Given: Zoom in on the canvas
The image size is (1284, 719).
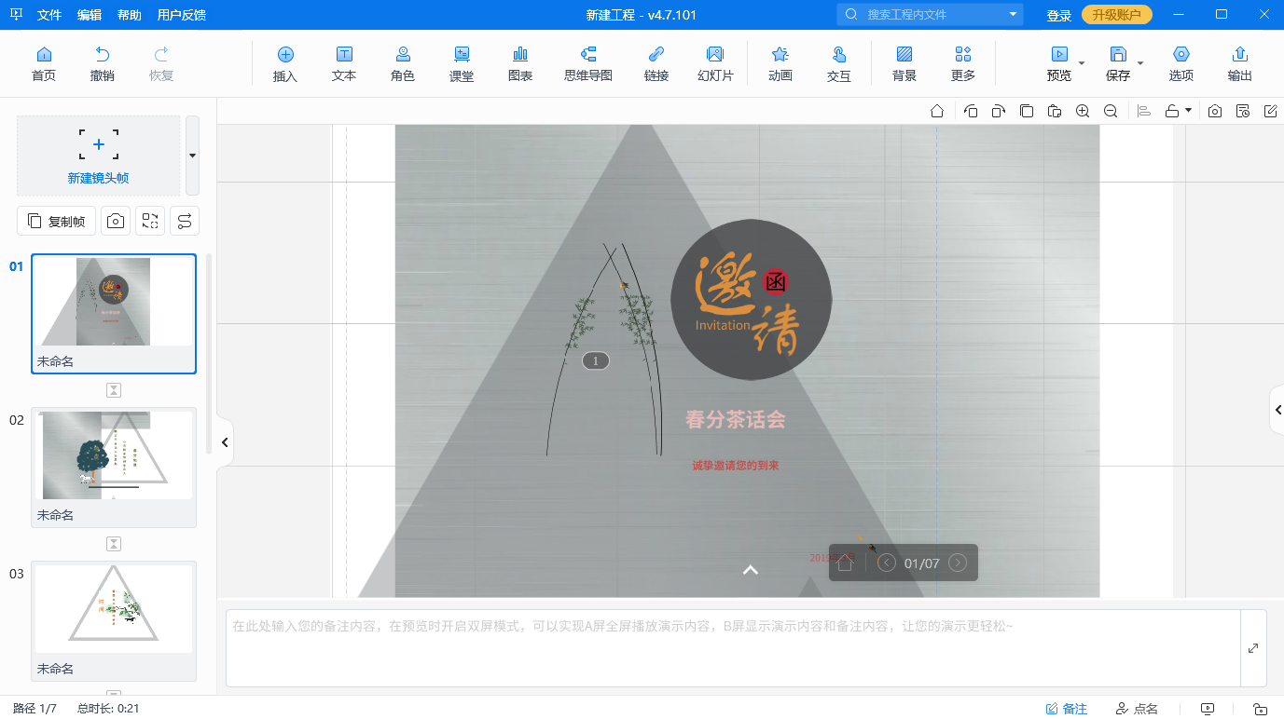Looking at the screenshot, I should tap(1083, 111).
